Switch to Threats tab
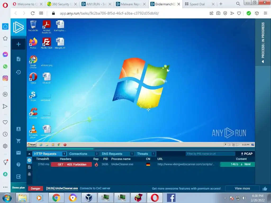This screenshot has height=203, width=271. pos(146,154)
